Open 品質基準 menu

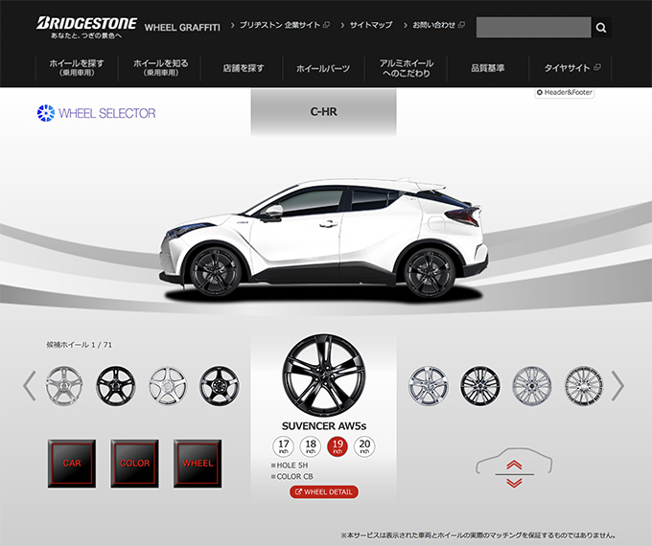point(488,68)
